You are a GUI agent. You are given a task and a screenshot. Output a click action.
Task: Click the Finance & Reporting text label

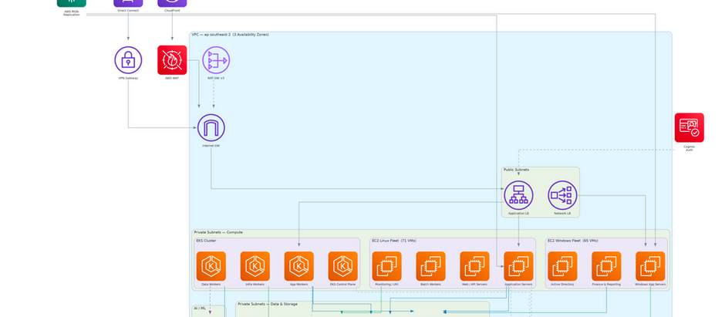[x=607, y=284]
